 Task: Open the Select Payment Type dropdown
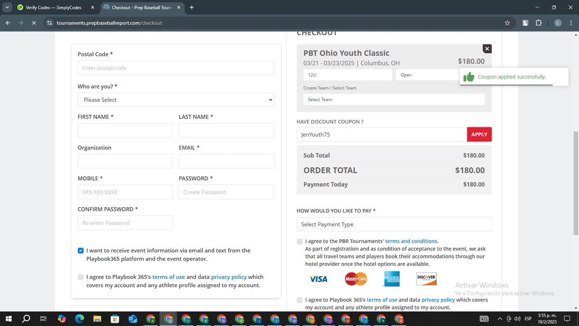pyautogui.click(x=394, y=224)
